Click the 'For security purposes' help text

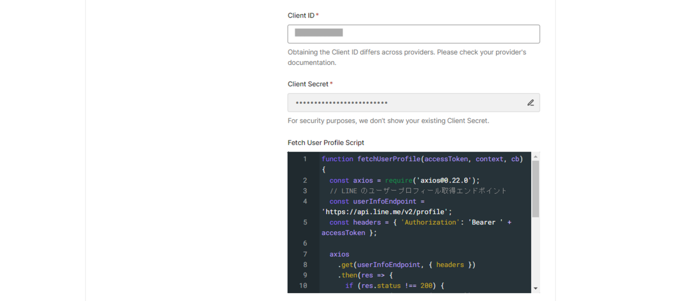[389, 121]
